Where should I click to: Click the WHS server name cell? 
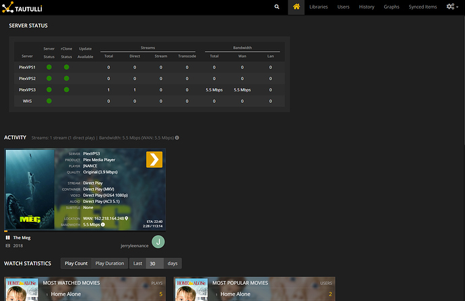(x=27, y=101)
